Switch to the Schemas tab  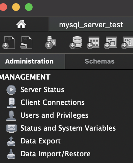99,61
